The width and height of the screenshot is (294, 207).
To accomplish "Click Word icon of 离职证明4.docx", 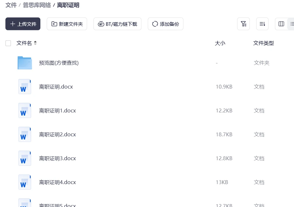I will [25, 182].
